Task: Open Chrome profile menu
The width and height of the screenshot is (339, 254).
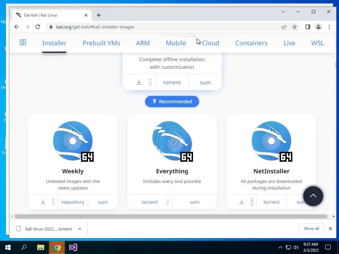Action: click(318, 27)
